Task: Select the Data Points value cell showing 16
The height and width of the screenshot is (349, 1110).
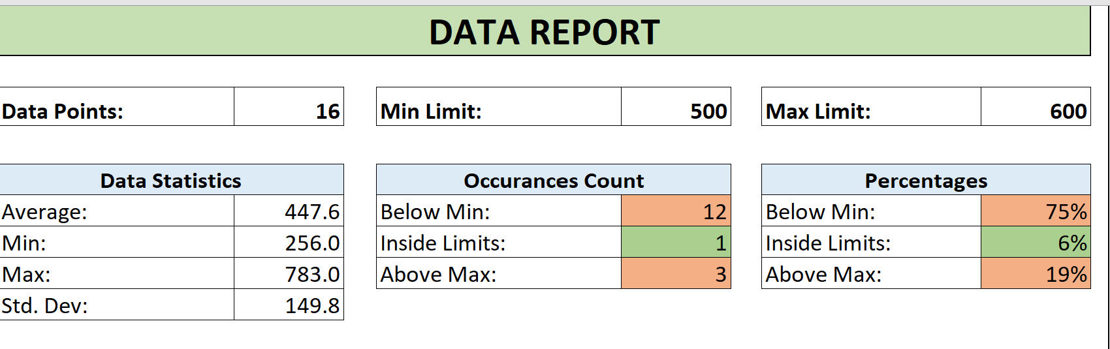Action: tap(289, 107)
